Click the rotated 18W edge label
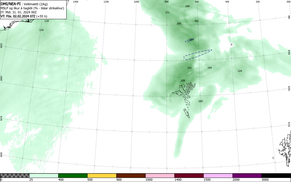 coord(1,78)
